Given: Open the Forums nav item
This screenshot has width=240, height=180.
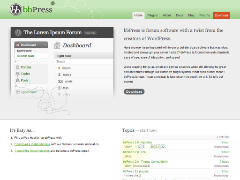Looking at the screenshot, I should pos(204,15).
